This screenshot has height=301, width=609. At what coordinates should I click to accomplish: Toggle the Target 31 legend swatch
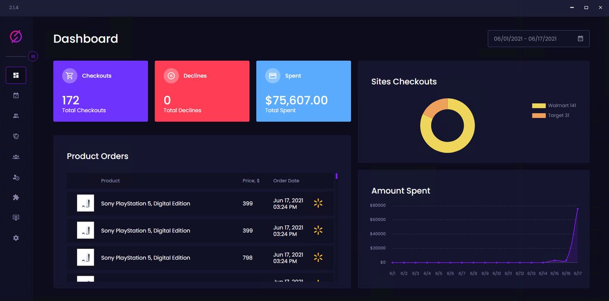click(538, 116)
